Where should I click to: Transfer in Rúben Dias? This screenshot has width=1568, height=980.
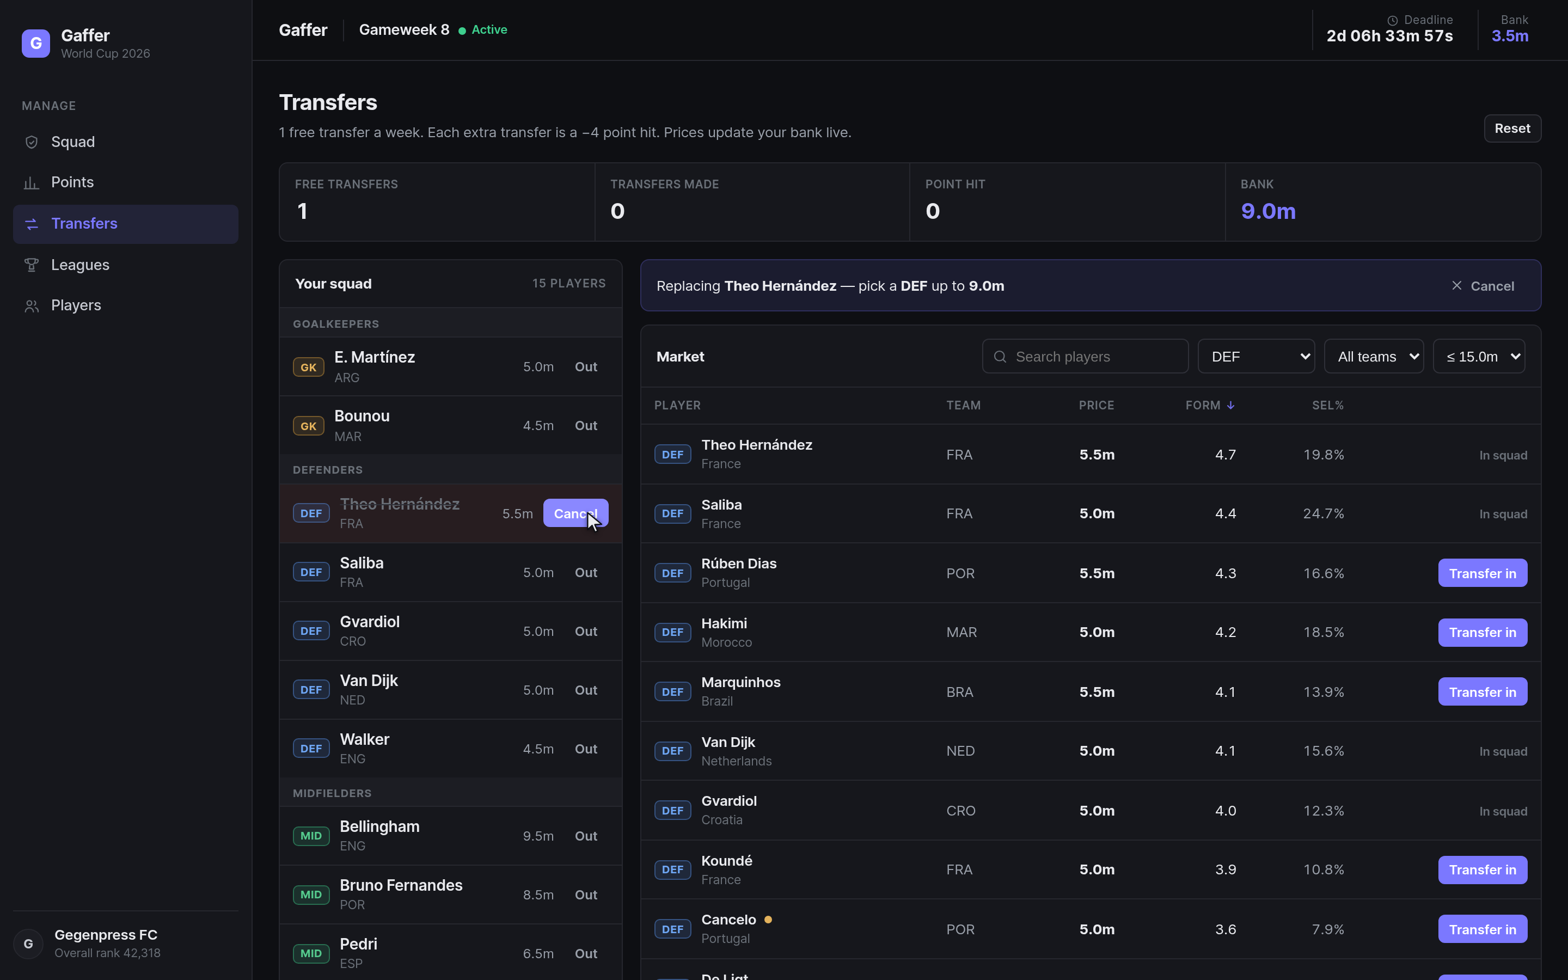(1483, 573)
